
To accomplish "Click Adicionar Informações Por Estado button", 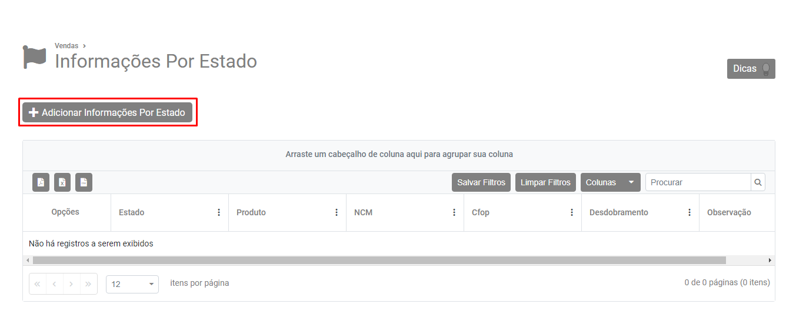I will coord(108,112).
